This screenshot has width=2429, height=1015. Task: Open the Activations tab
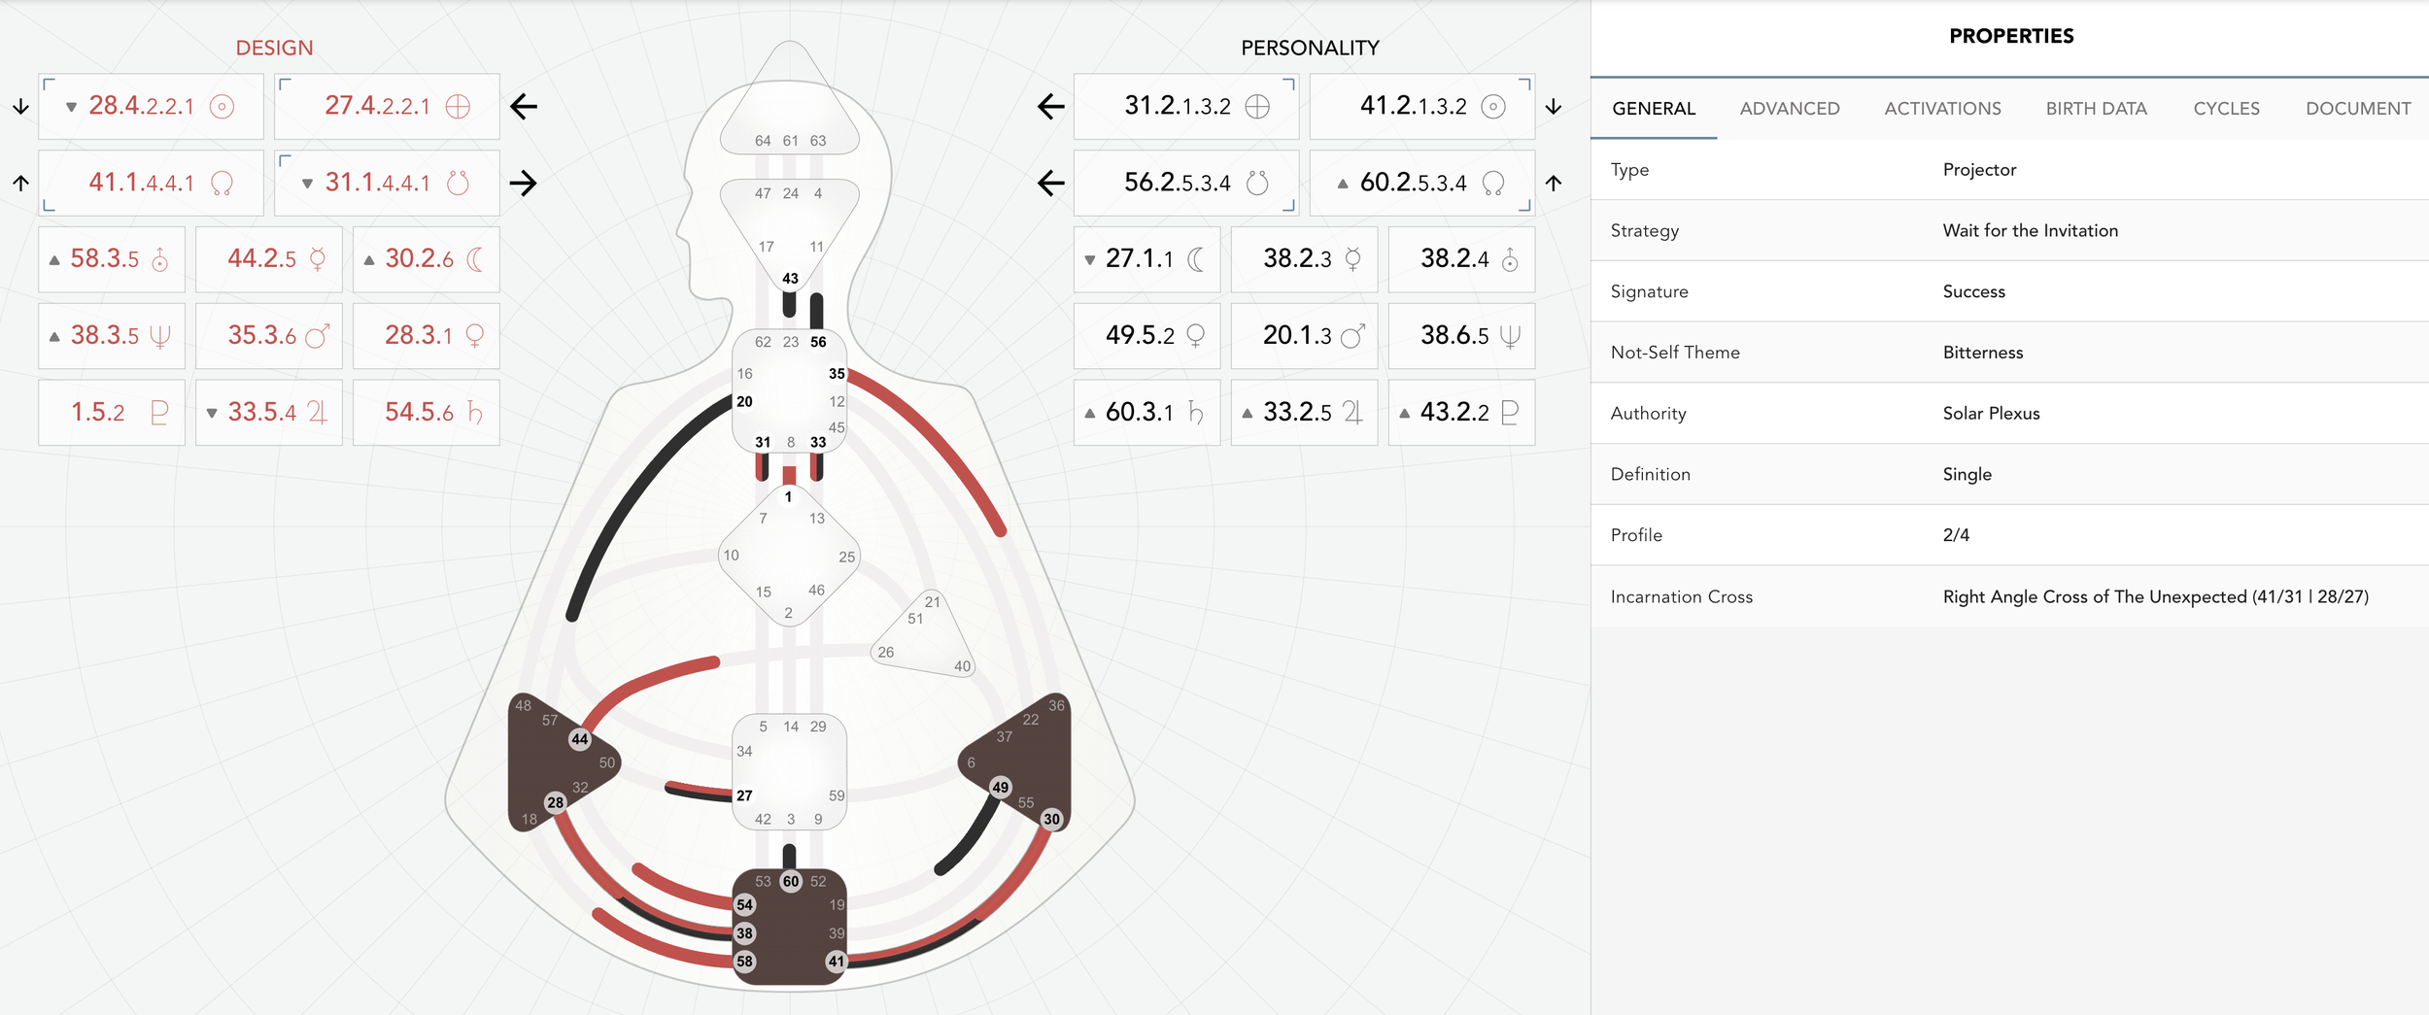tap(1942, 109)
